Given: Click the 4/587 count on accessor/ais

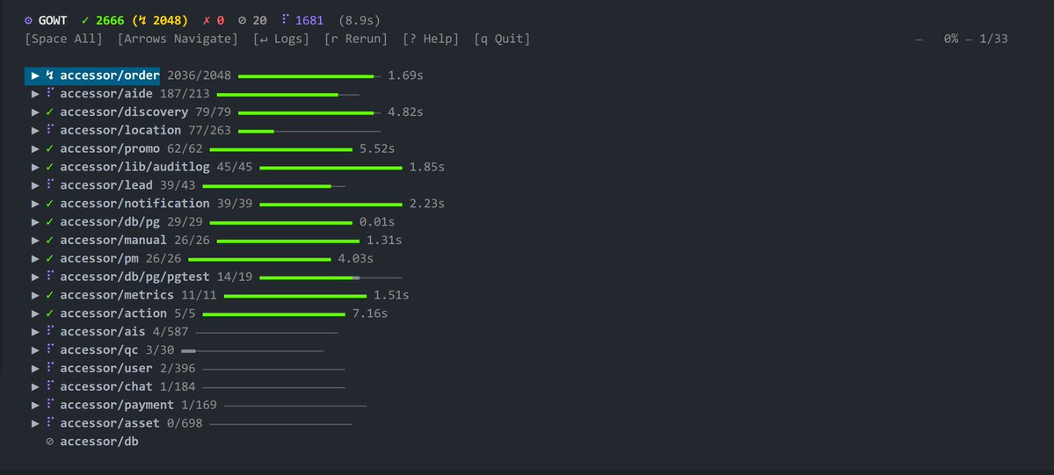Looking at the screenshot, I should (x=171, y=332).
